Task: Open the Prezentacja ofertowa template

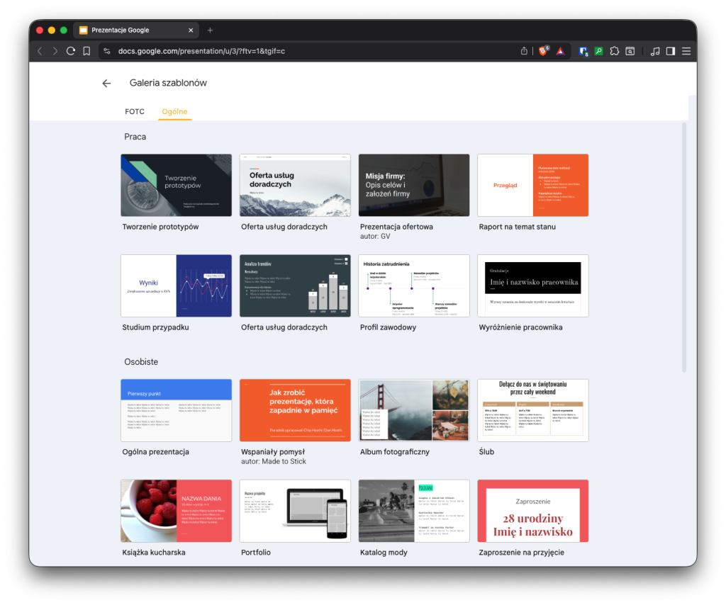Action: click(x=414, y=185)
